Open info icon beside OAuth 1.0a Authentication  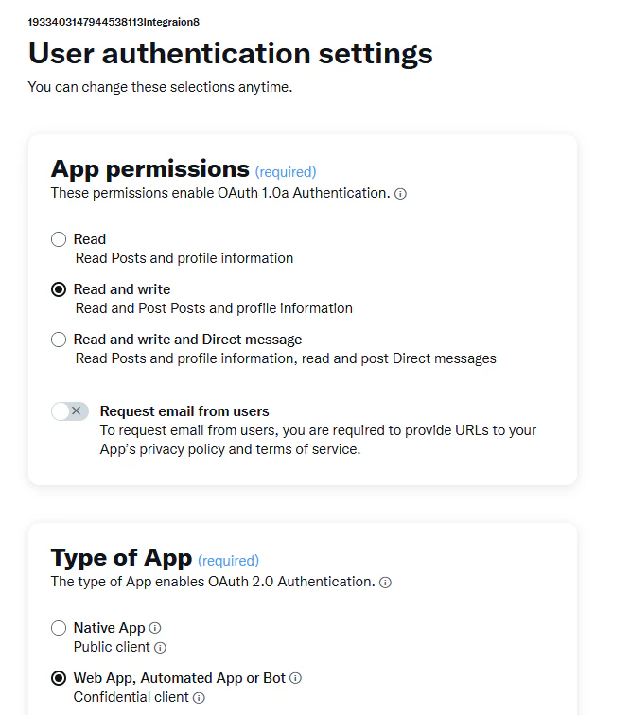point(400,194)
